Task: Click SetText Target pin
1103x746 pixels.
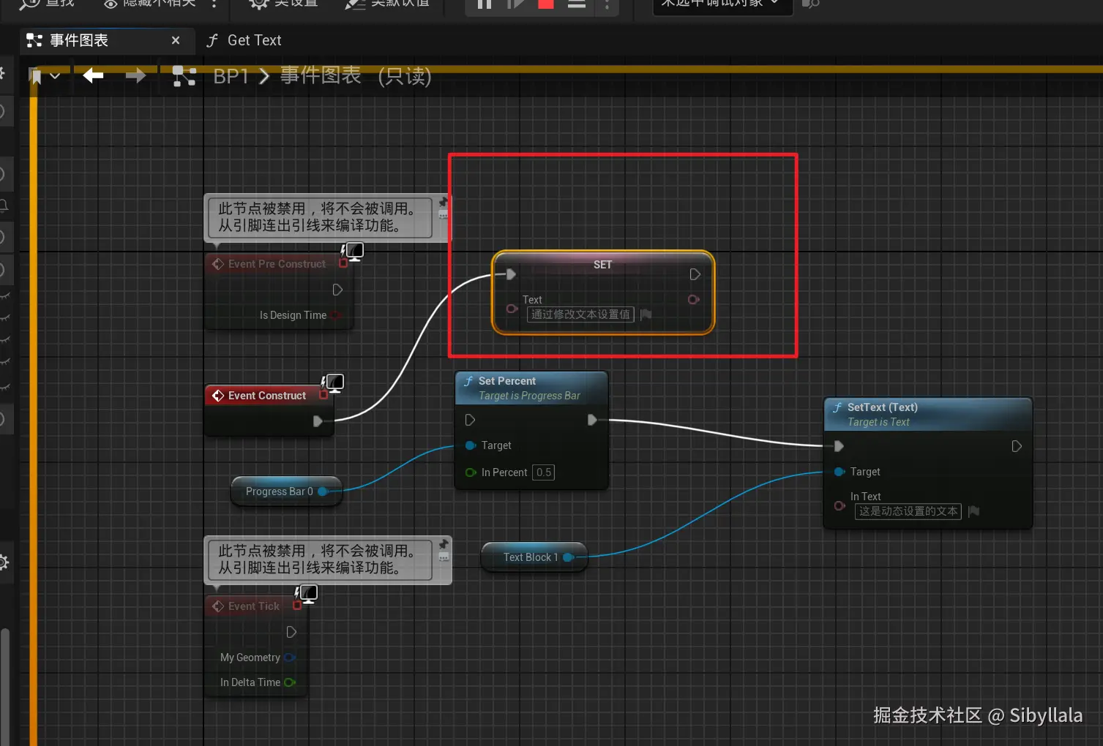Action: click(x=840, y=472)
